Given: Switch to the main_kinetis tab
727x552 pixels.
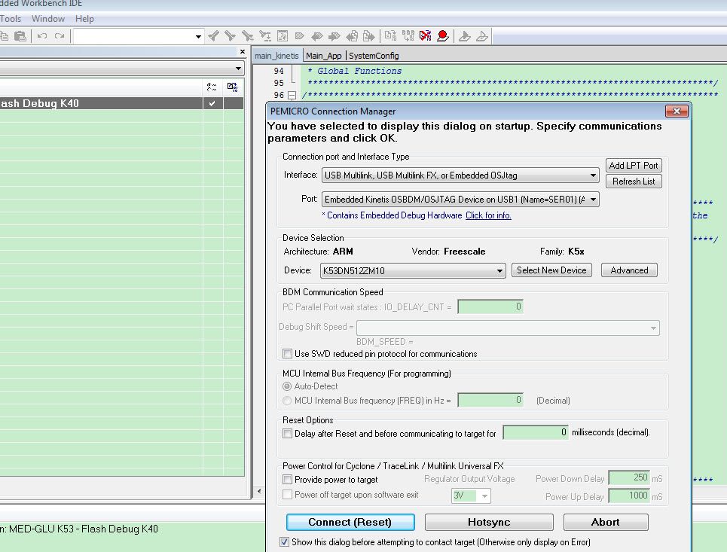Looking at the screenshot, I should tap(276, 56).
